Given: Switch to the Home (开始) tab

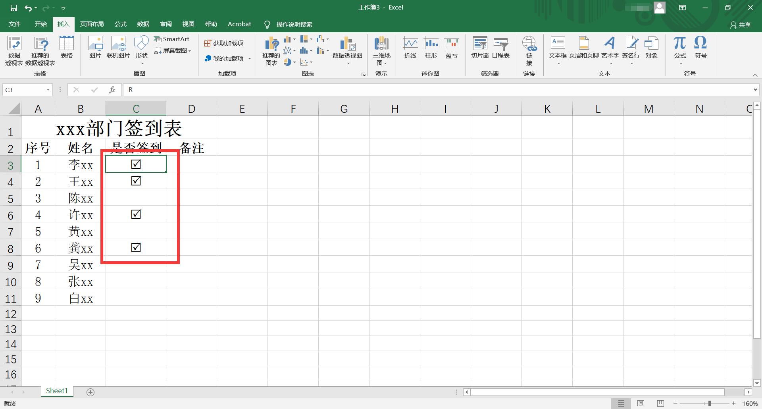Looking at the screenshot, I should pos(40,24).
